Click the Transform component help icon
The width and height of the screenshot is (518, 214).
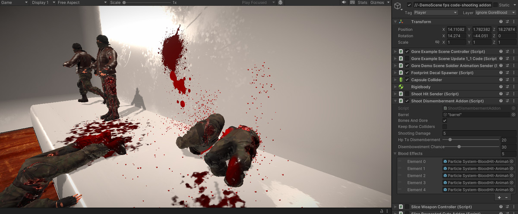[x=501, y=22]
